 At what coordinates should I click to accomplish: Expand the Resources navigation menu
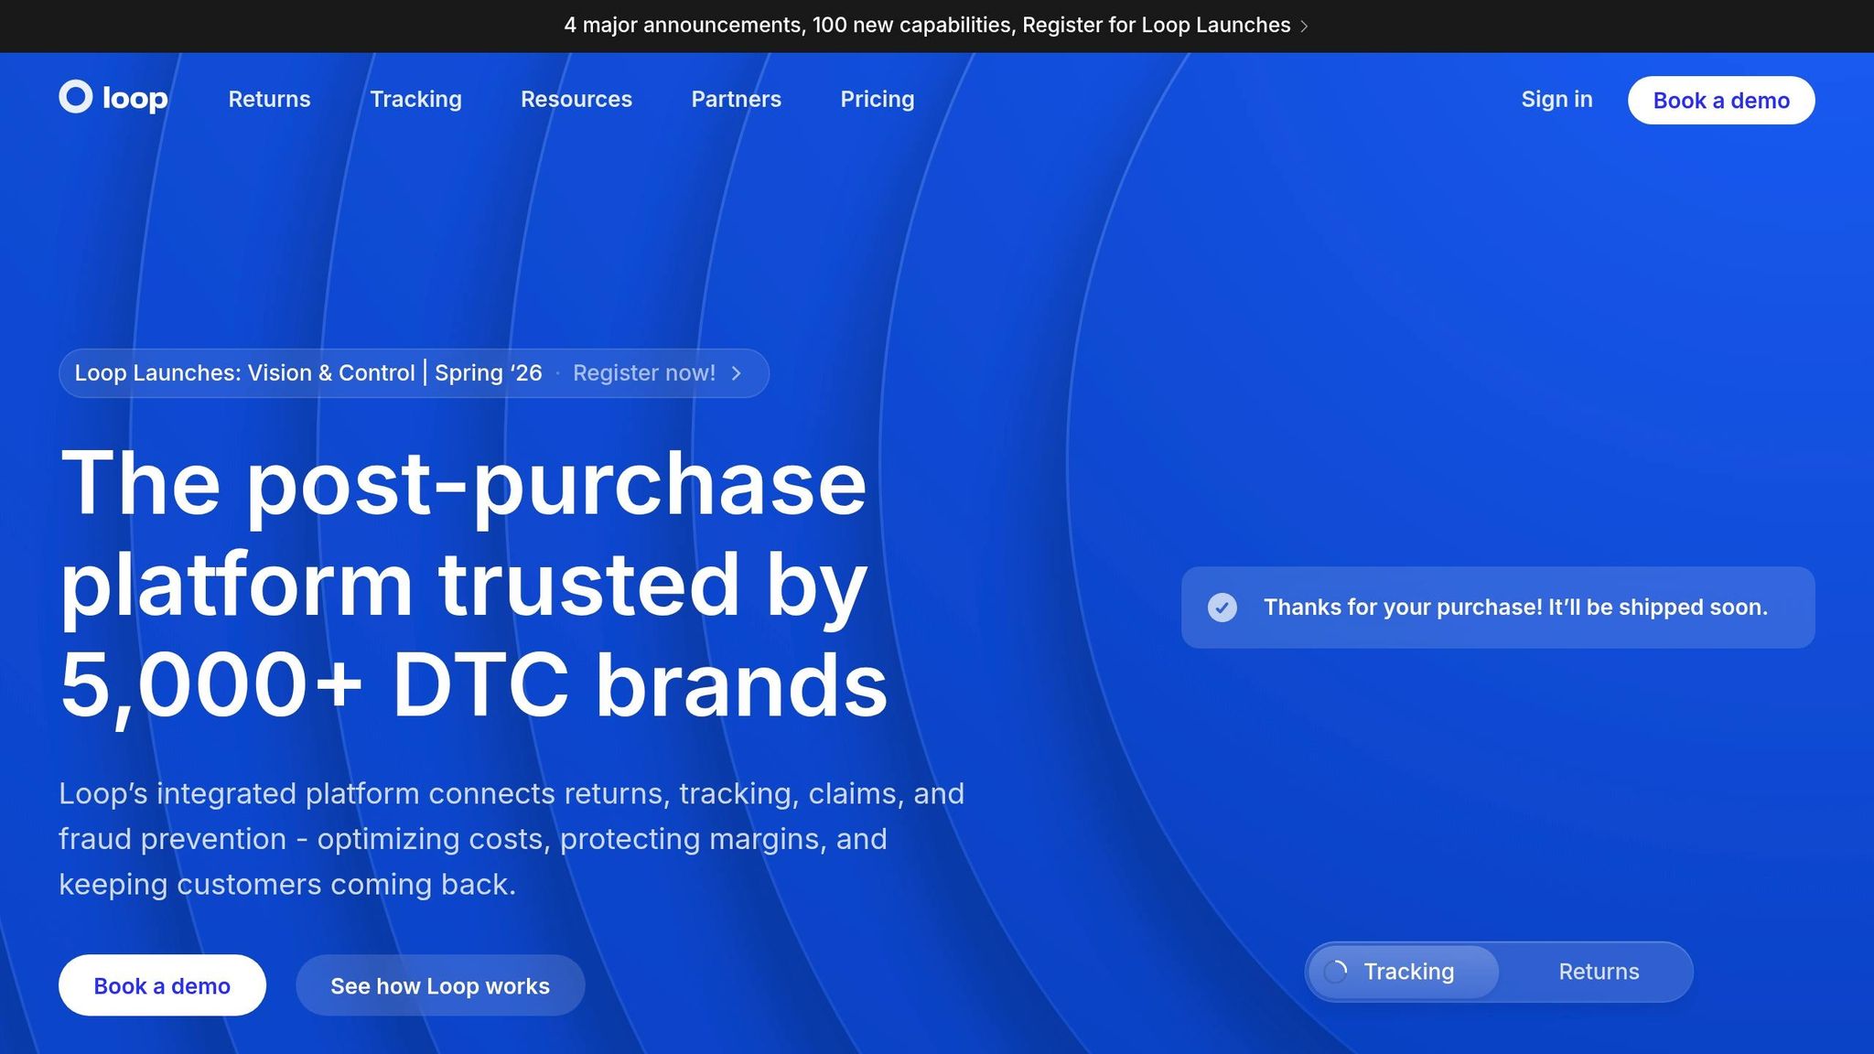[576, 99]
